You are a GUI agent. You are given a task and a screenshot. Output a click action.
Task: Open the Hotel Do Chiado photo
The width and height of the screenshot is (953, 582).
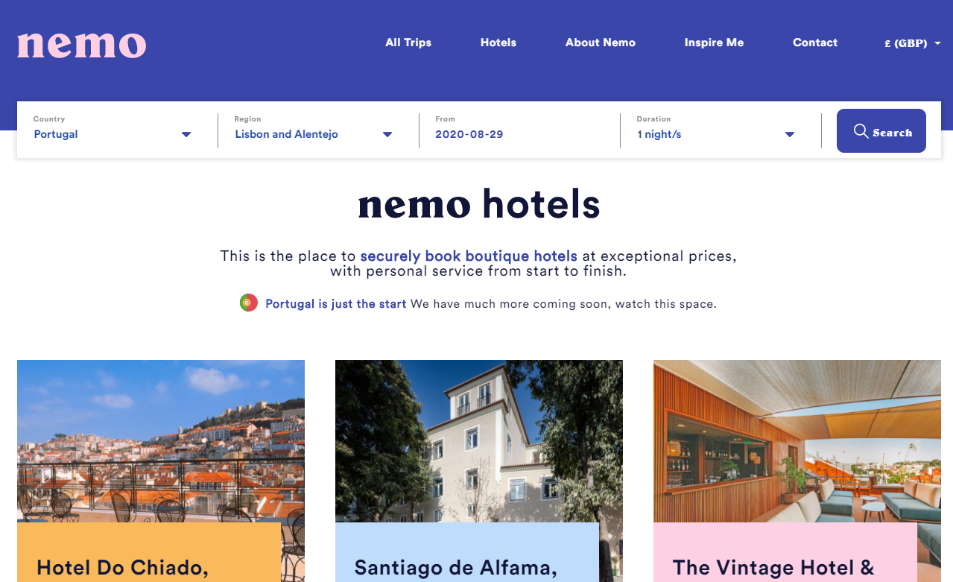pos(161,441)
